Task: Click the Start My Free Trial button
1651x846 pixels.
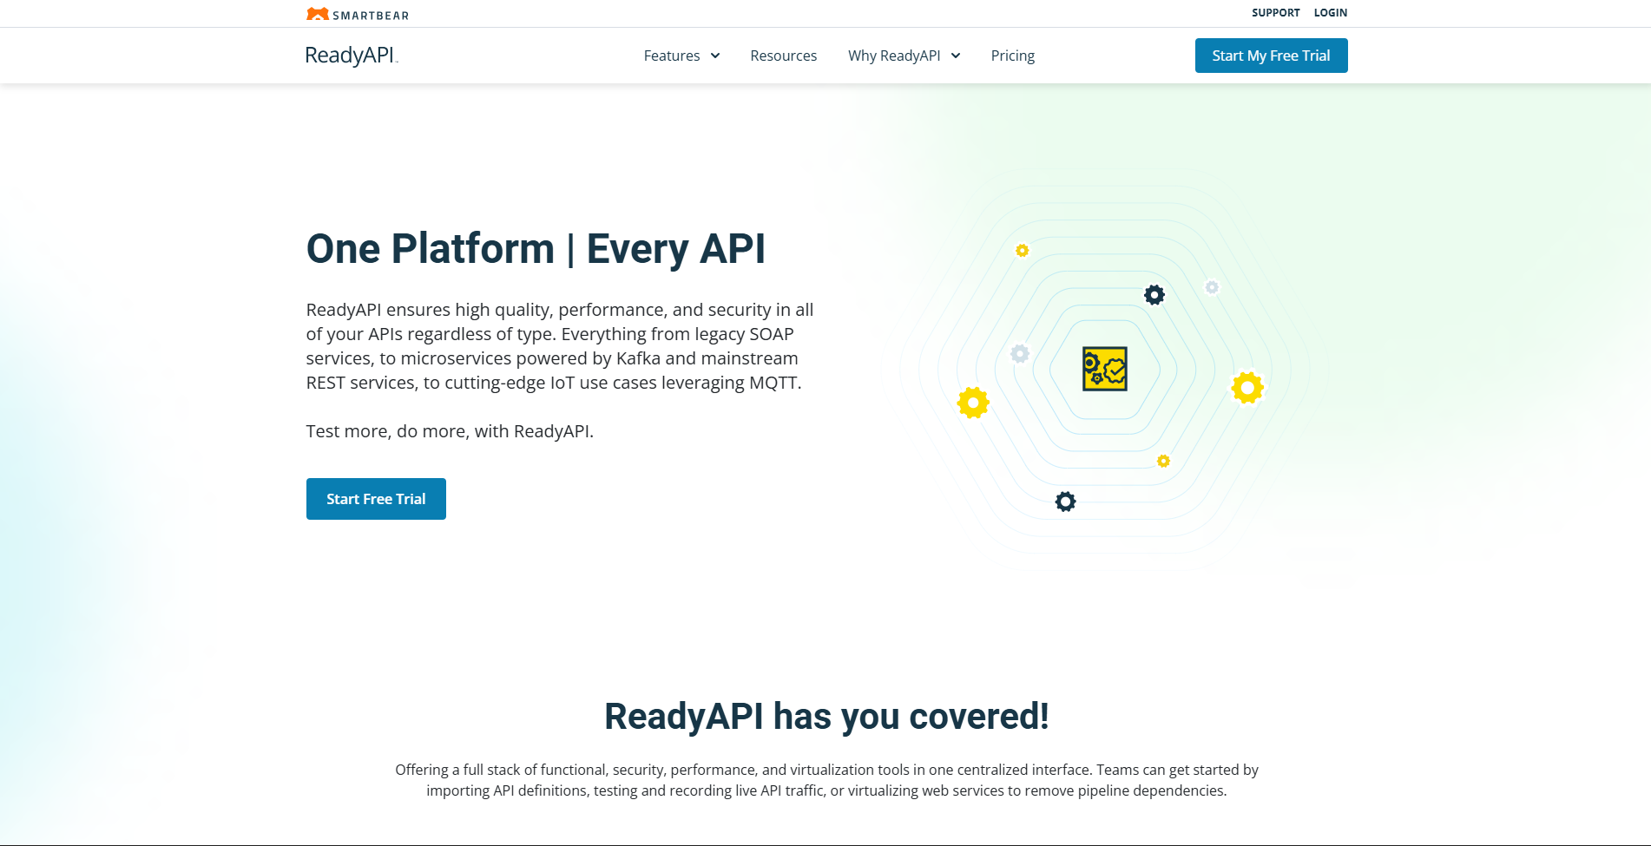Action: pyautogui.click(x=1271, y=56)
